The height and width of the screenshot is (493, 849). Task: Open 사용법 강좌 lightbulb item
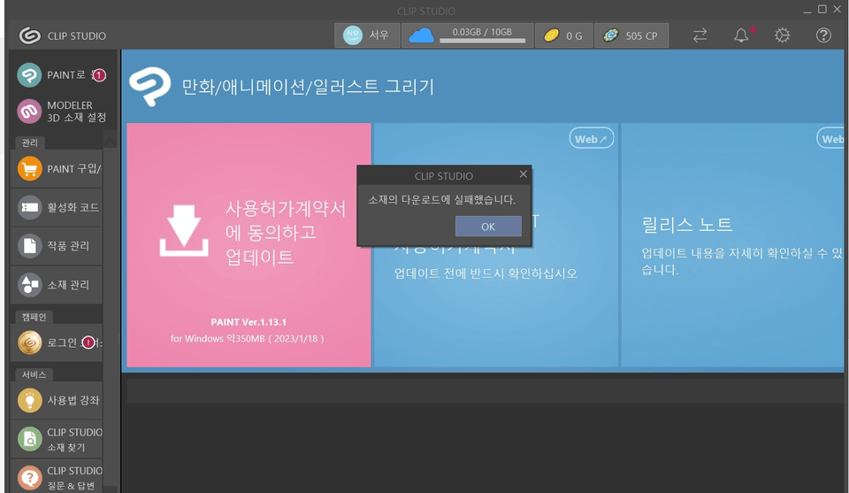coord(57,400)
